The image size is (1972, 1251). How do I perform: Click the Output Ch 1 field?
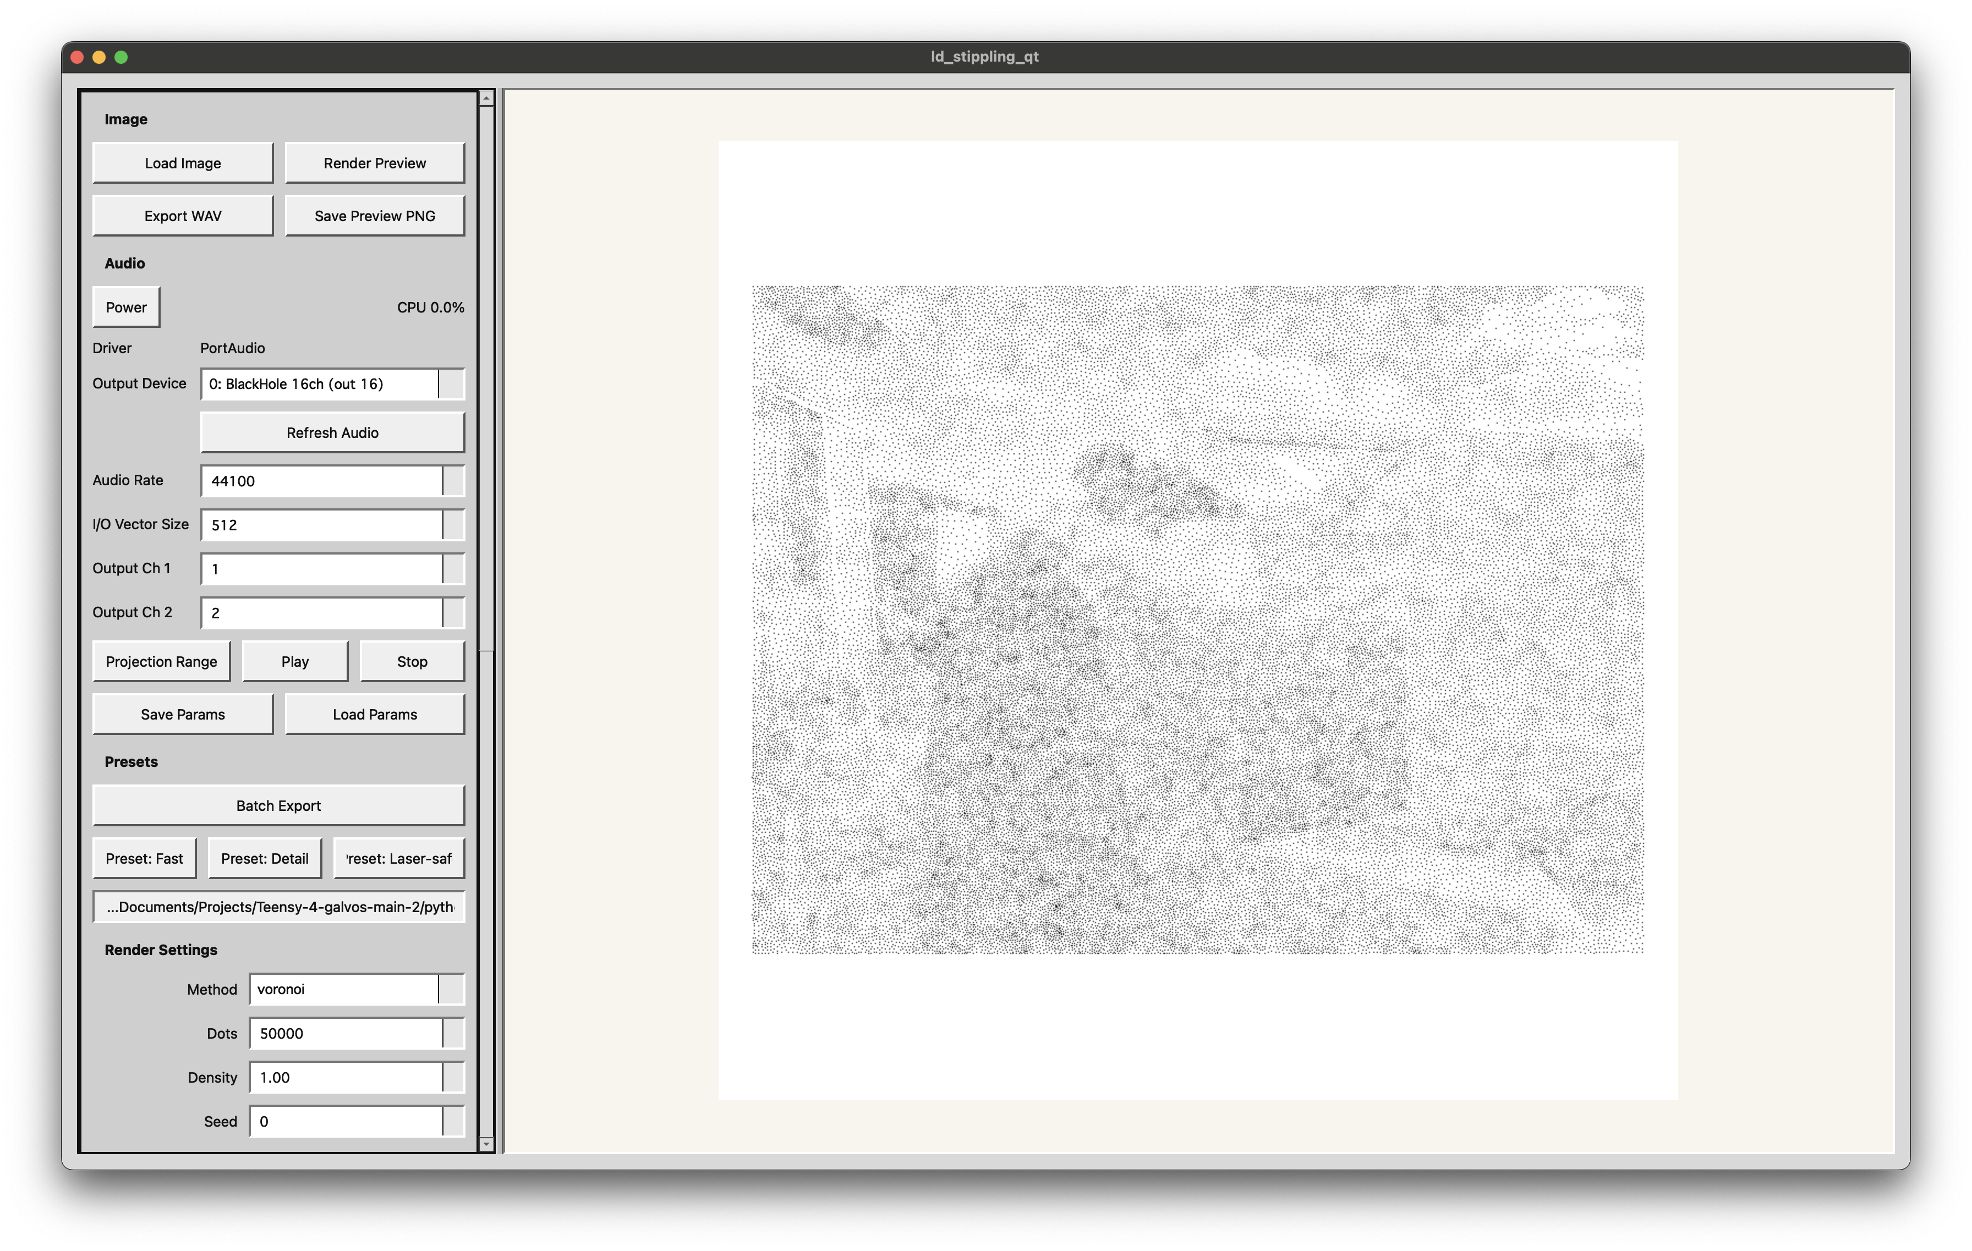point(322,569)
